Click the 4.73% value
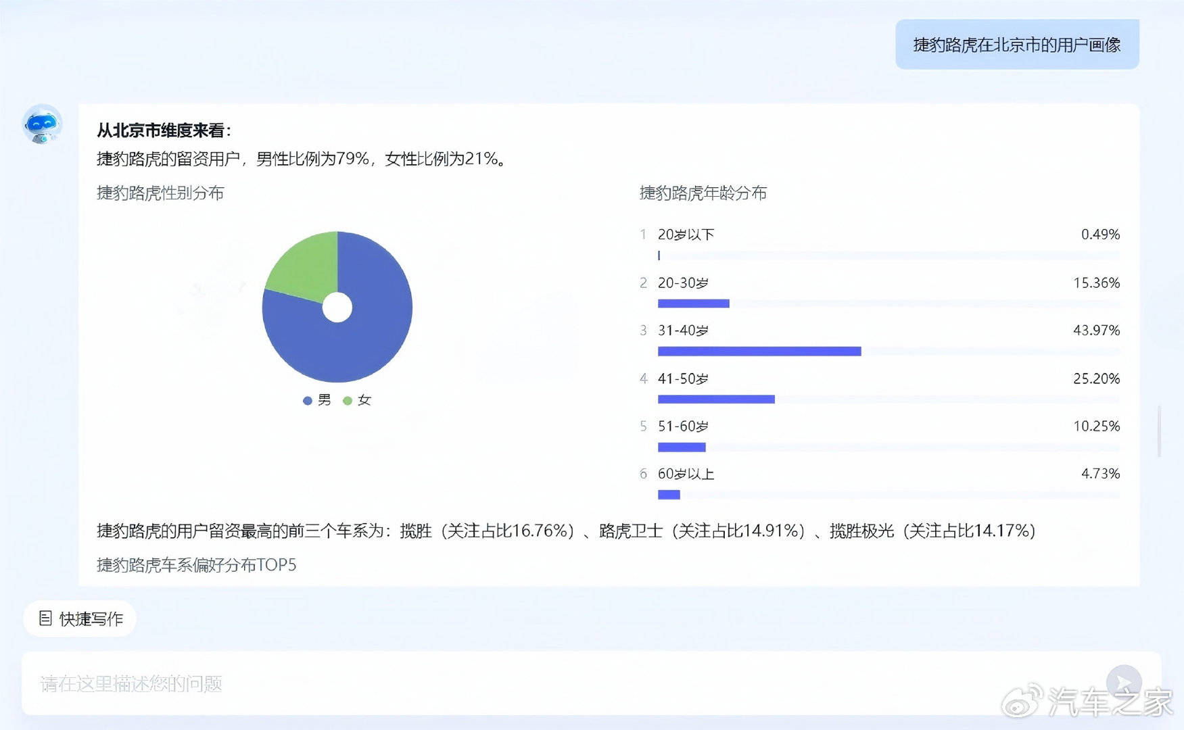 click(1100, 474)
